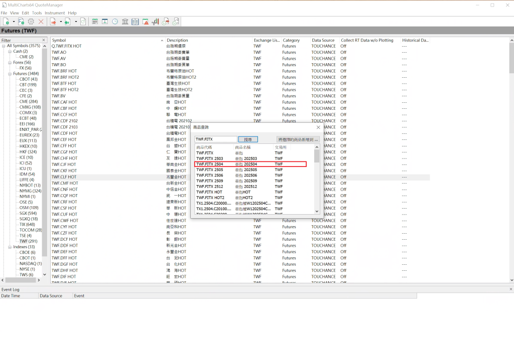514x340 pixels.
Task: Click the red X delete icon
Action: [x=41, y=22]
